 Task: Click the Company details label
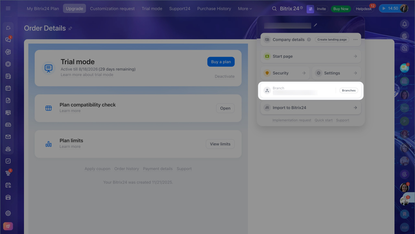[x=289, y=39]
